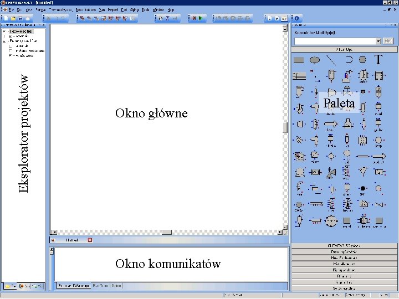399x299 pixels.
Task: Click main window vertical scrollbar thumb
Action: [285, 127]
